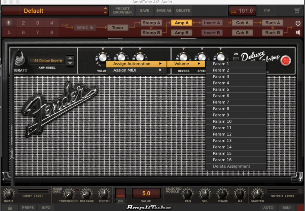Click the lock icon at bottom left
305x211 pixels.
10,208
